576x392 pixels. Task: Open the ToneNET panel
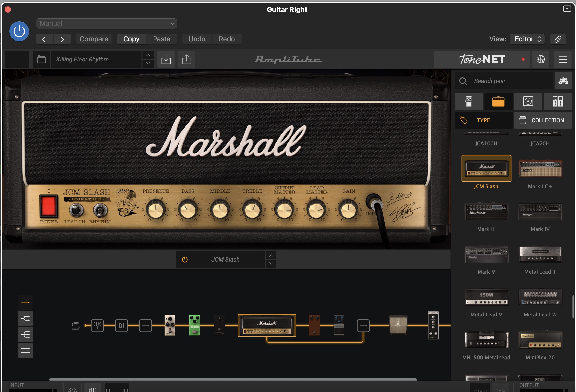(x=482, y=59)
